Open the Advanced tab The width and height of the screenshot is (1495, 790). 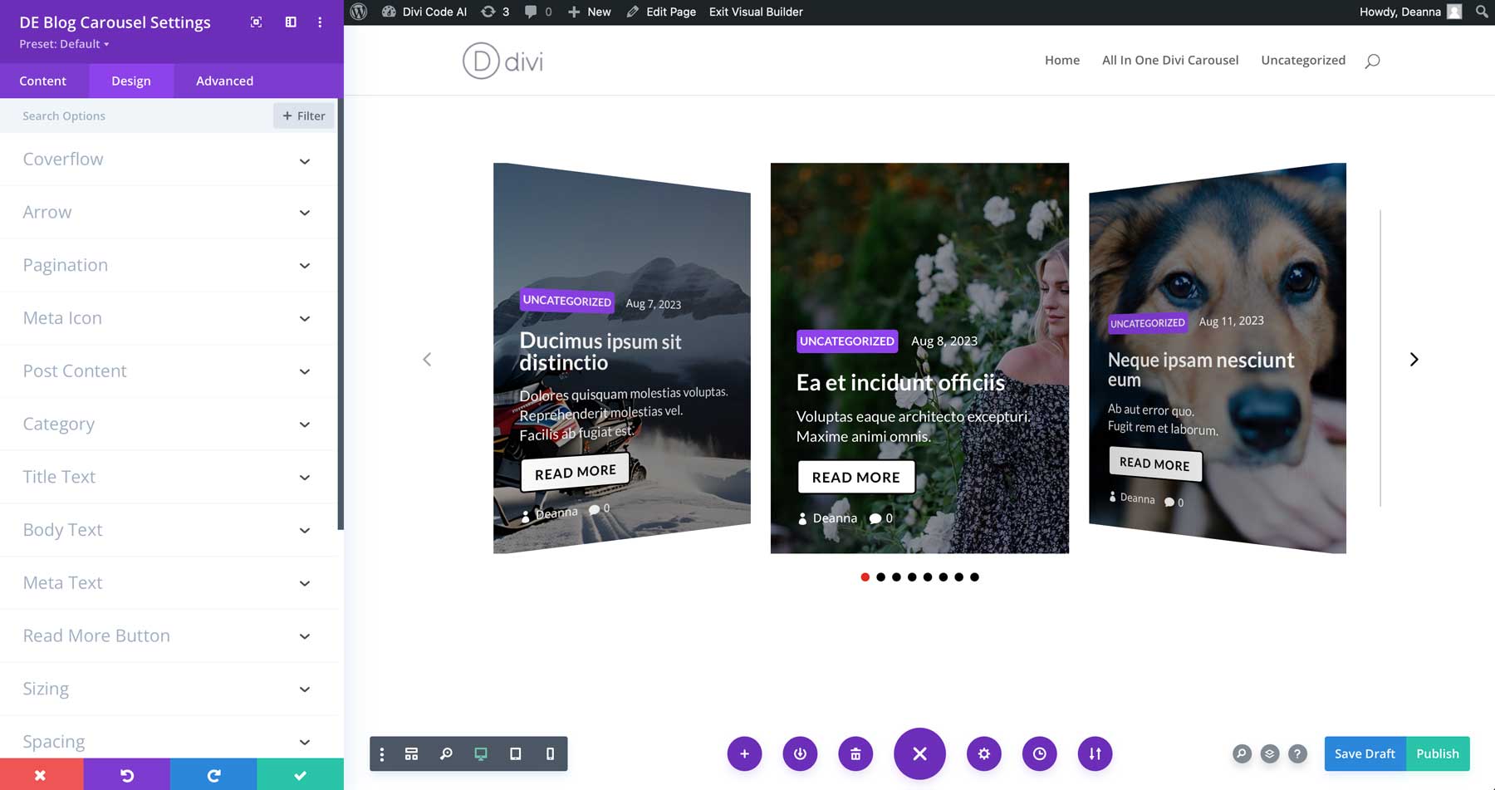(x=224, y=81)
